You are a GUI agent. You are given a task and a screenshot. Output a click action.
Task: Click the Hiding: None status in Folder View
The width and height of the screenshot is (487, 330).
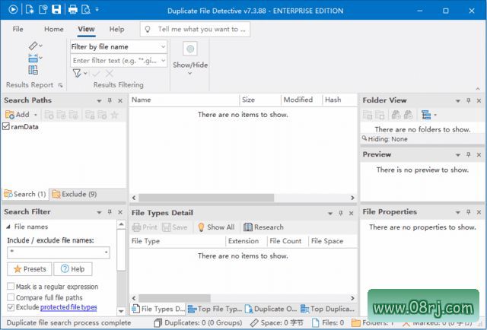click(384, 139)
